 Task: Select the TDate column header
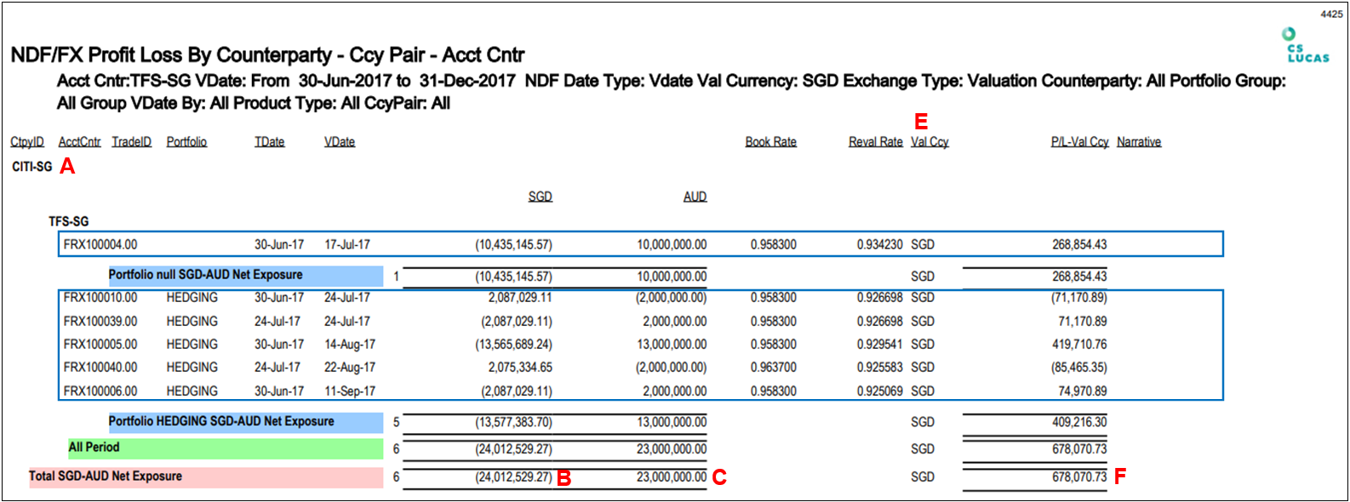[269, 142]
